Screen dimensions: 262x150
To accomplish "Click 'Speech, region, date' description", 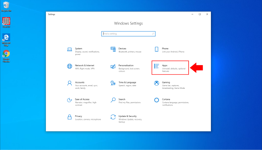I will tap(127, 85).
